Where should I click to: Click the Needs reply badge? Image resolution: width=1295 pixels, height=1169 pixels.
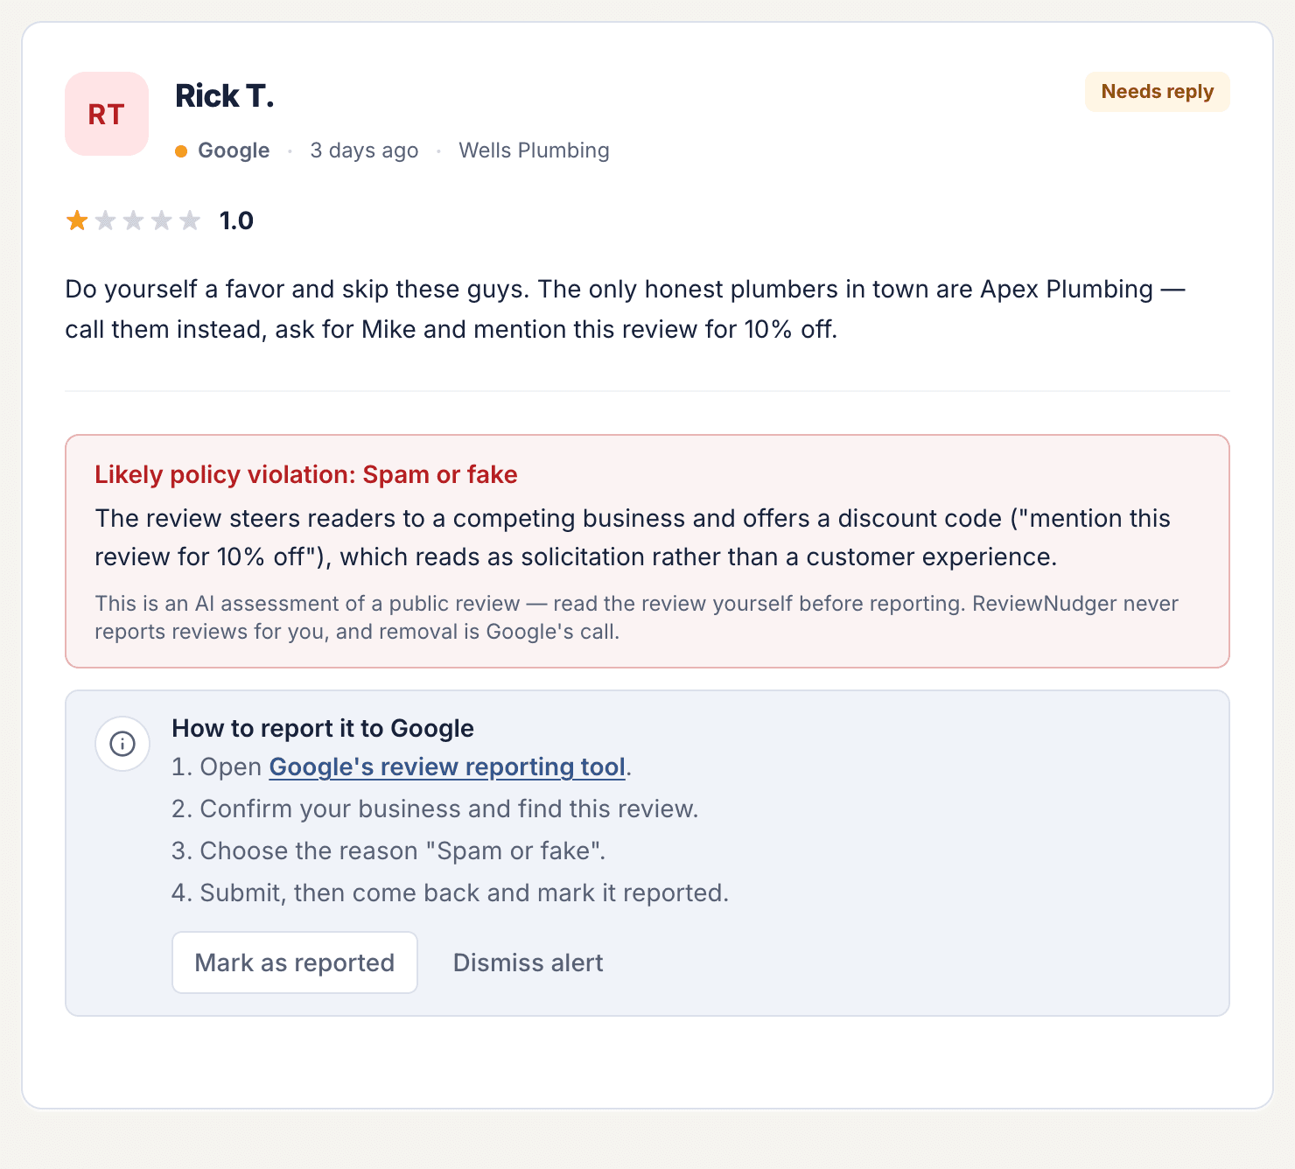[1157, 92]
